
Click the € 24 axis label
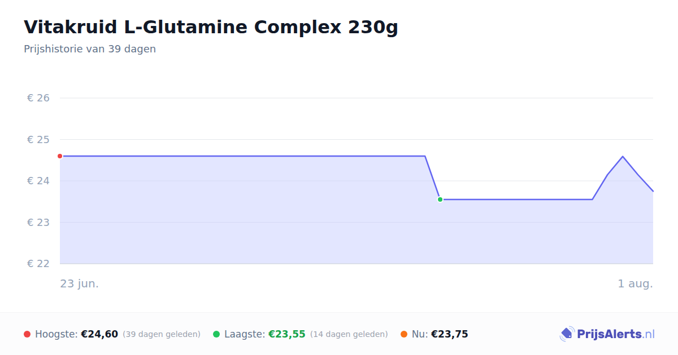pyautogui.click(x=38, y=181)
